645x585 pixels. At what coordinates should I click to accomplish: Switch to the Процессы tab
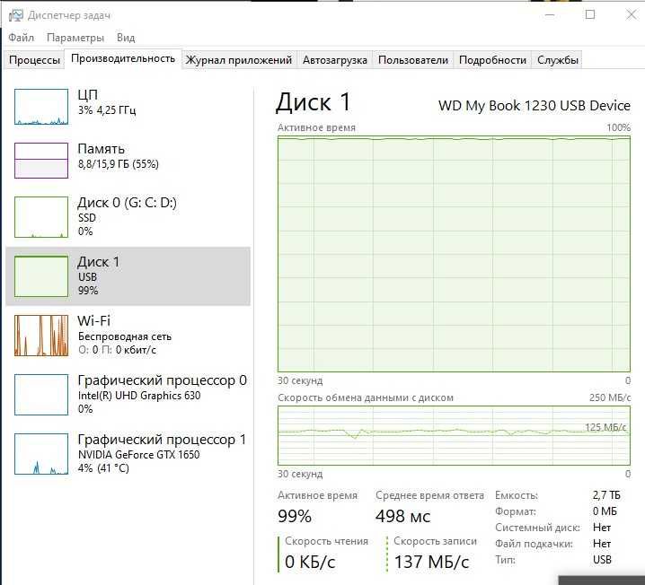tap(34, 60)
